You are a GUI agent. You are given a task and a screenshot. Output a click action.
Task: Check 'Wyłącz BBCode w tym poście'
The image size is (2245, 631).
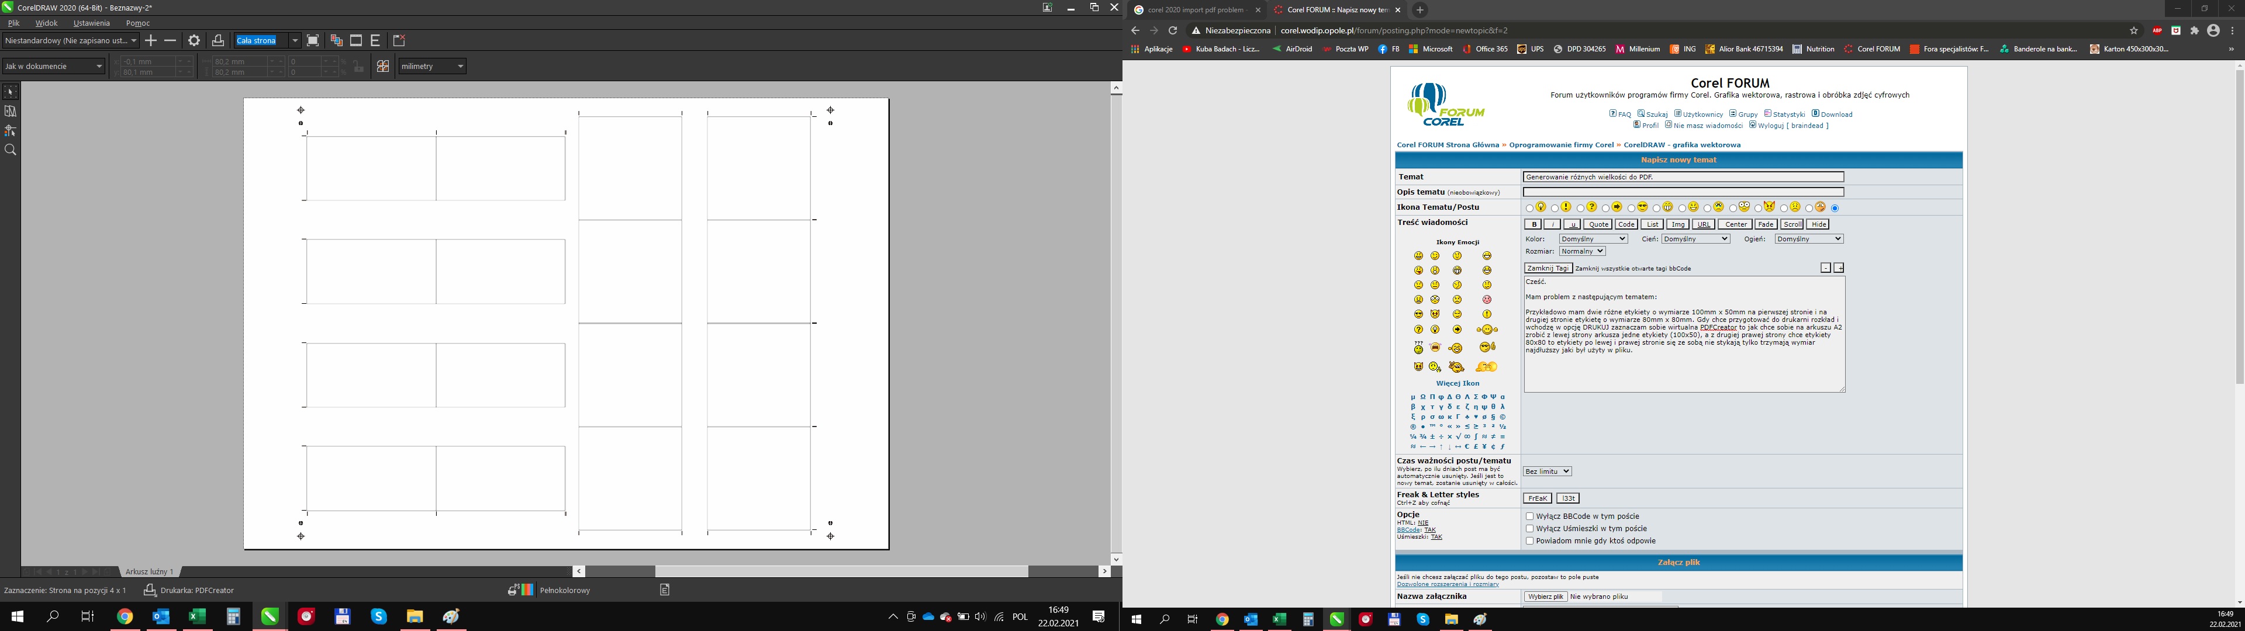pyautogui.click(x=1529, y=516)
